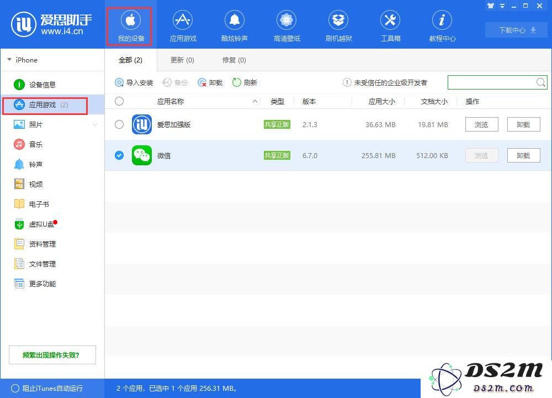Sort by 类型 column header
The width and height of the screenshot is (552, 398).
(277, 102)
